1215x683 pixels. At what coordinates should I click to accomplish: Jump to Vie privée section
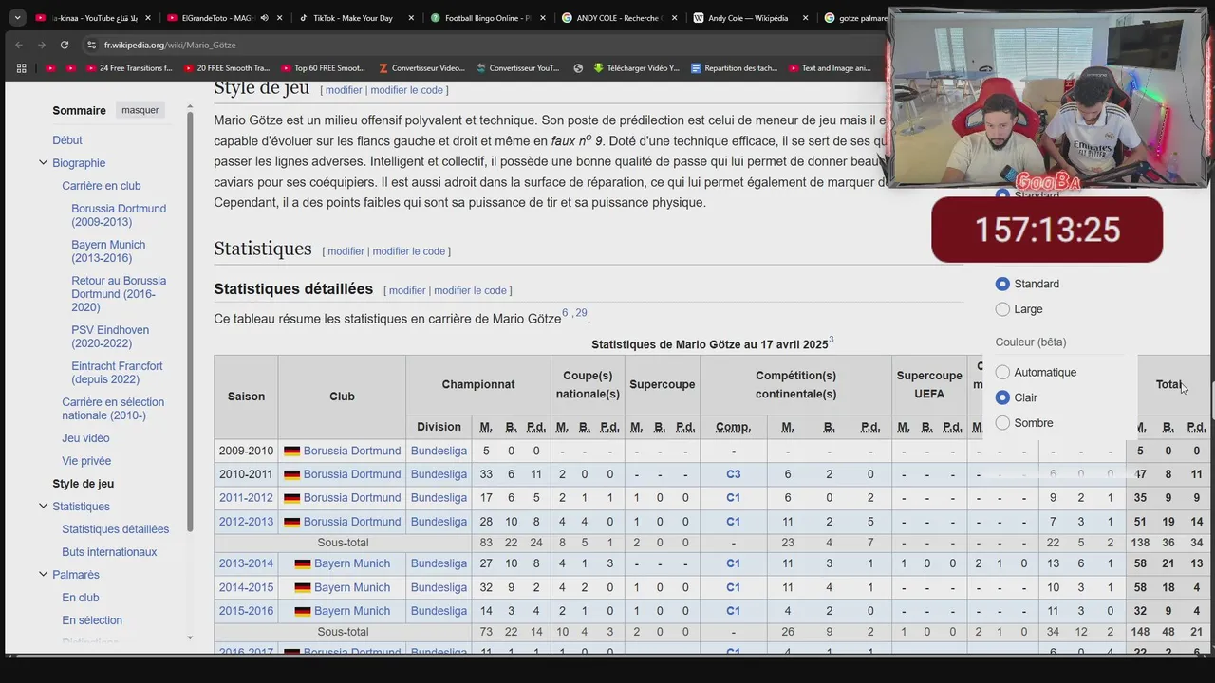click(x=86, y=461)
